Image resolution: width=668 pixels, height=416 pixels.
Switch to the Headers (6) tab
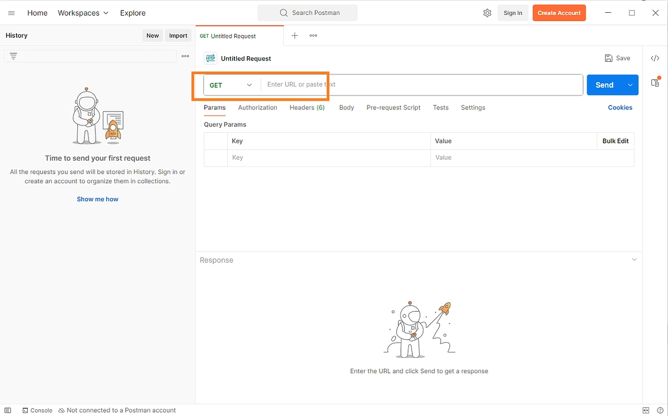pos(307,108)
